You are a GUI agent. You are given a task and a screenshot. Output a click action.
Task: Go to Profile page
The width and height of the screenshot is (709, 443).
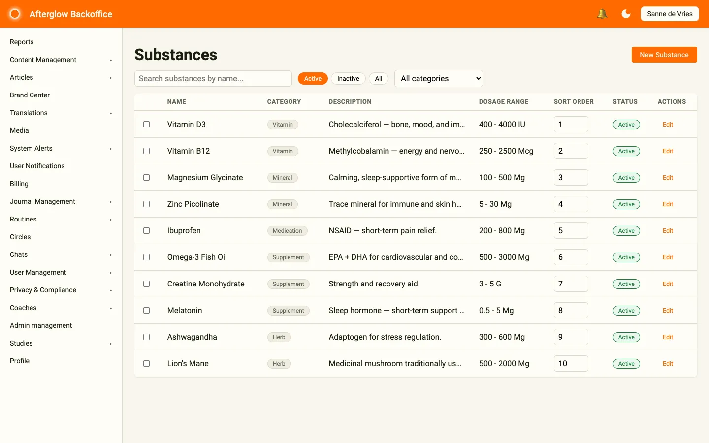click(20, 361)
